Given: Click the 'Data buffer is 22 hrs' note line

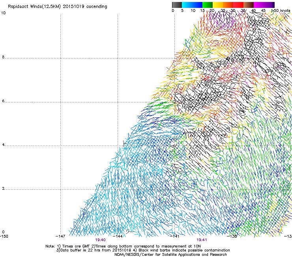Looking at the screenshot, I should [143, 250].
